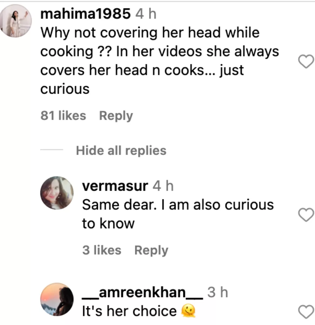The image size is (315, 325).
Task: Click the 3 h timestamp next to __amreenkhan__
Action: (218, 293)
